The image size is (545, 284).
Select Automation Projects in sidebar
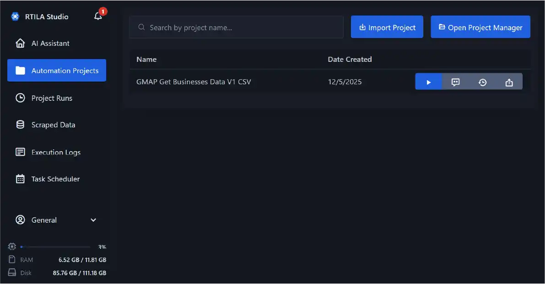click(57, 71)
